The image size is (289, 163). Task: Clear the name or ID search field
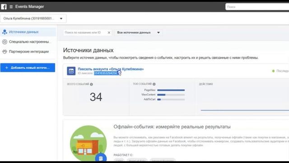tap(109, 33)
